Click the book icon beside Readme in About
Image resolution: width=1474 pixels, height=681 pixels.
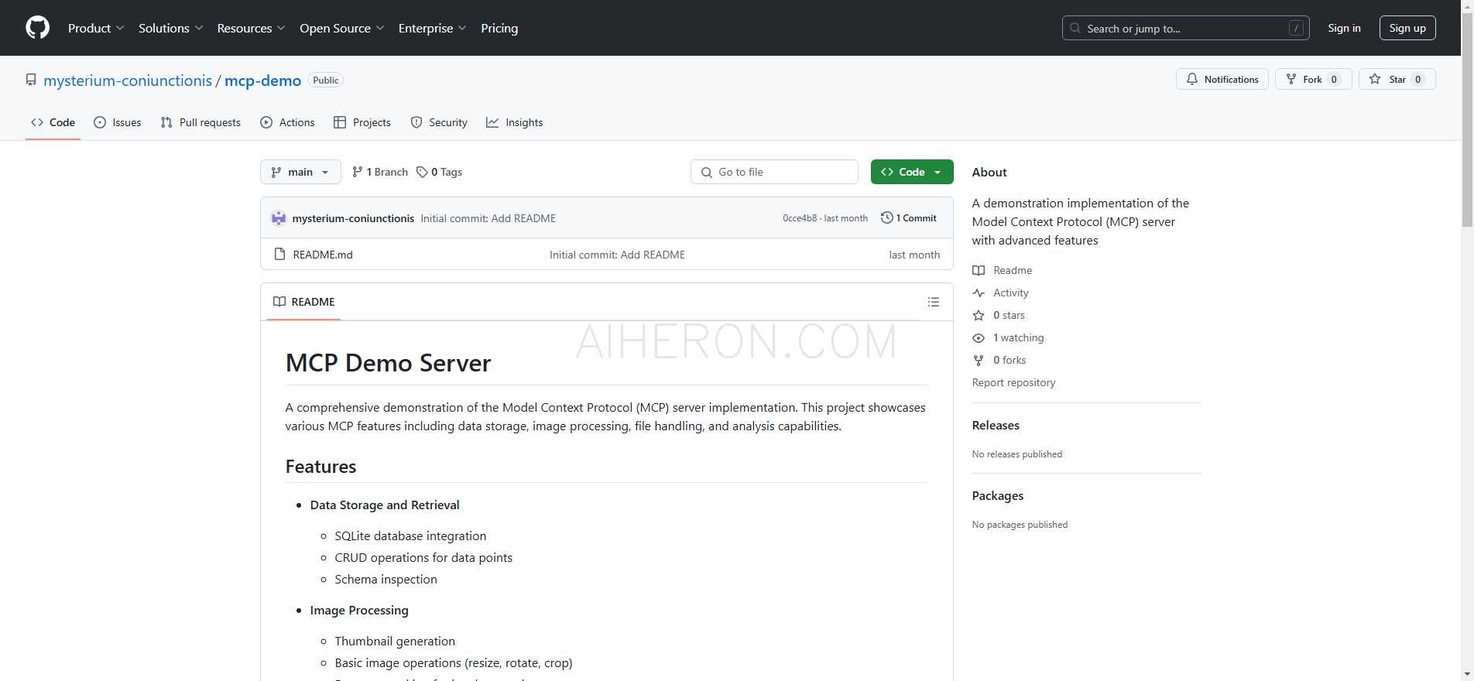pos(979,270)
